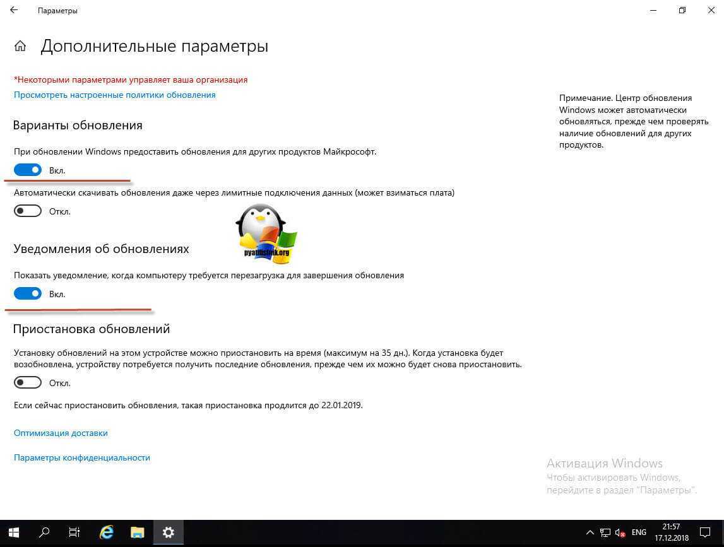The width and height of the screenshot is (724, 547).
Task: Click the Home icon beside the page title
Action: 20,46
